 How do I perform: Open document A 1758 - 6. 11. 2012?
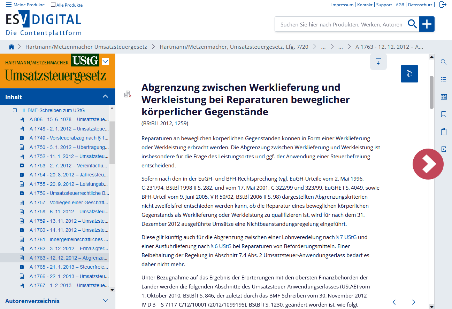coord(69,212)
